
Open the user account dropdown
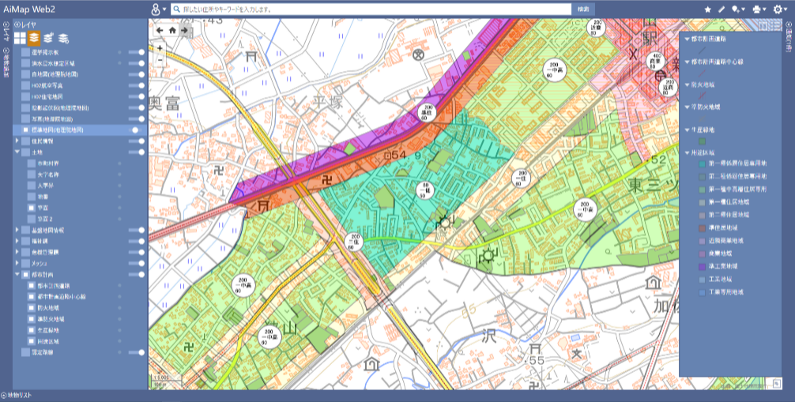[158, 9]
